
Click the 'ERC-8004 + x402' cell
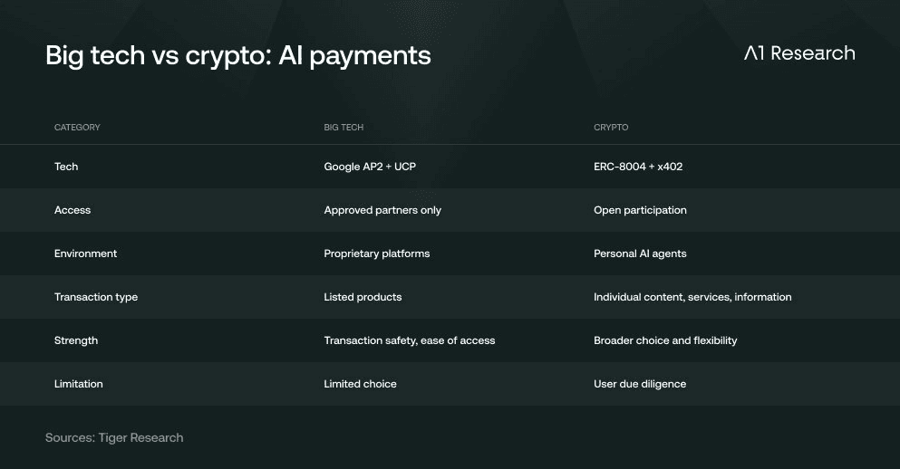pyautogui.click(x=638, y=167)
